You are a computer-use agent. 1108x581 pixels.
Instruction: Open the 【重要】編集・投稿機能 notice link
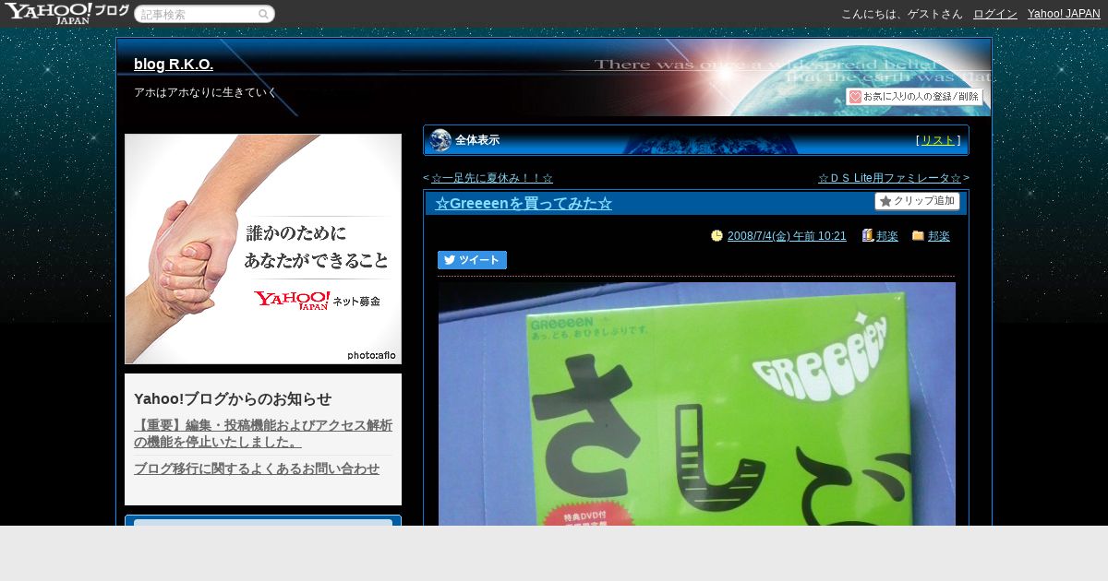(x=263, y=433)
